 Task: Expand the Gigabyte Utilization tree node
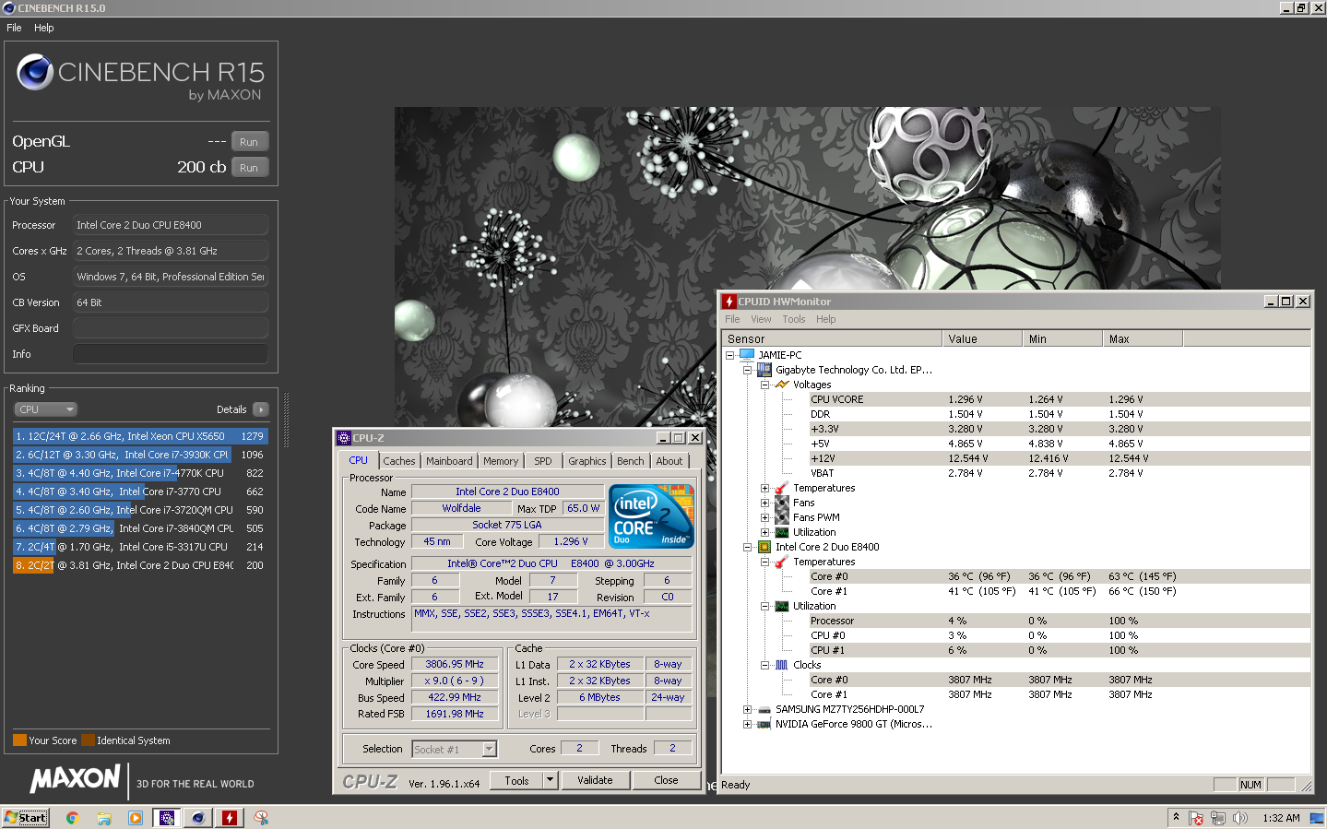[x=764, y=532]
